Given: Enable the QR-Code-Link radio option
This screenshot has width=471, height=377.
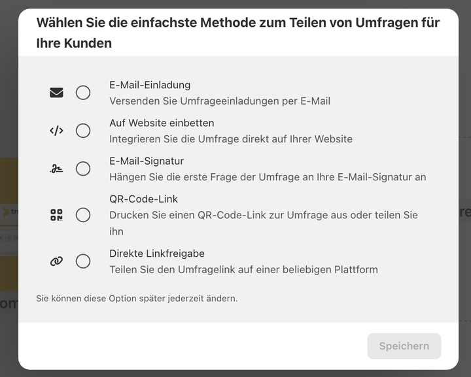Looking at the screenshot, I should pyautogui.click(x=83, y=215).
